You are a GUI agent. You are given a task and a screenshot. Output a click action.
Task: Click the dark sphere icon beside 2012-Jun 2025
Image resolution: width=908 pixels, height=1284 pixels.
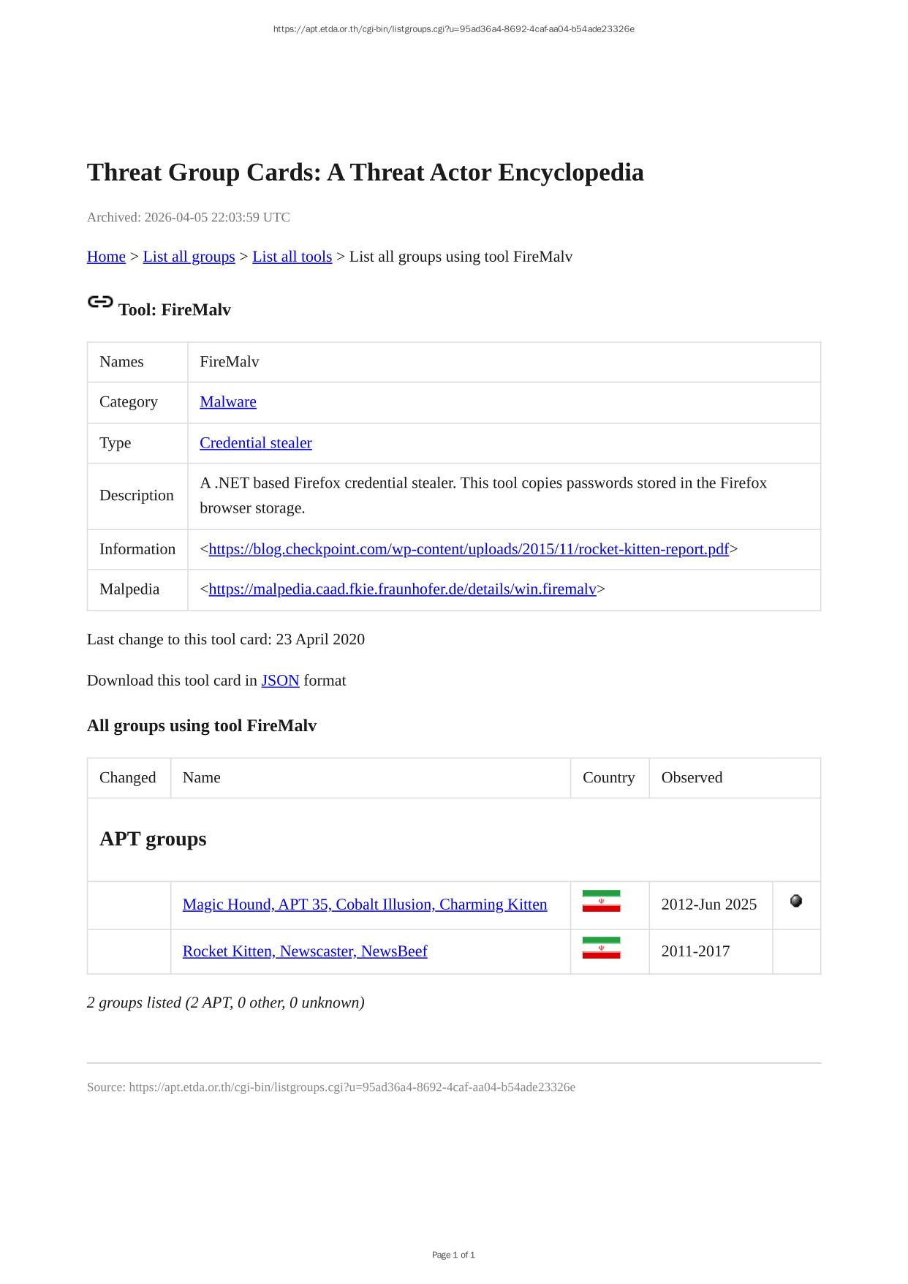[x=796, y=901]
